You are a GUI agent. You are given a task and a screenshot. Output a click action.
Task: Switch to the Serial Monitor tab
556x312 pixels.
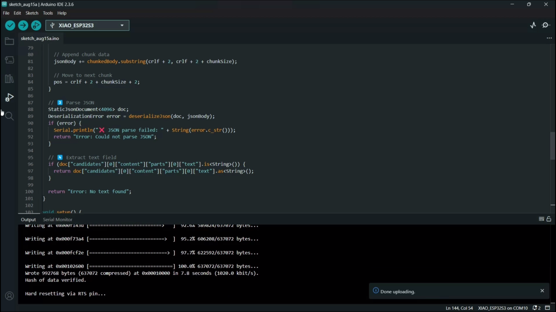(x=57, y=220)
